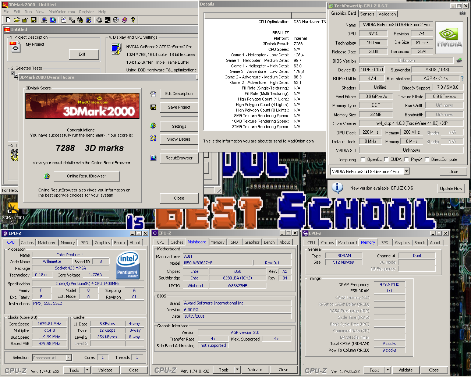Viewport: 471px width, 377px height.
Task: Click the globe icon beside Online ResultBrowser
Action: [47, 176]
